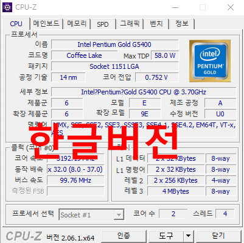244x243 pixels.
Task: Go to the SPD tab
Action: click(103, 24)
